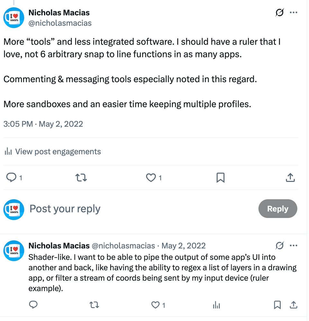Open the mute conversation icon on main post

pos(279,12)
